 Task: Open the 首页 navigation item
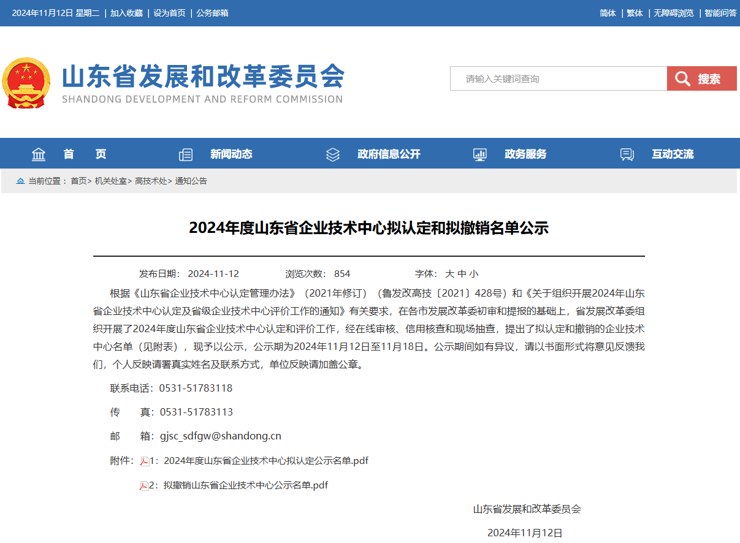[85, 154]
